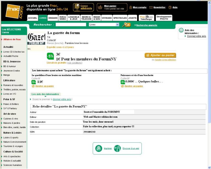Click Affaires de Fnac in the sidebar
Image resolution: width=211 pixels, height=169 pixels.
pos(12,39)
